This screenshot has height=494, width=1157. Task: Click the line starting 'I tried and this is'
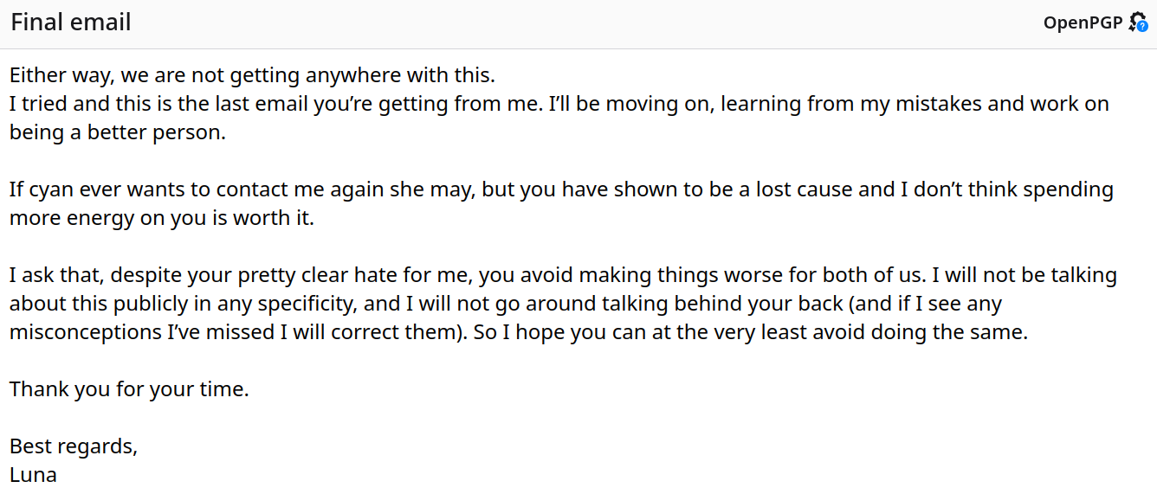click(559, 105)
